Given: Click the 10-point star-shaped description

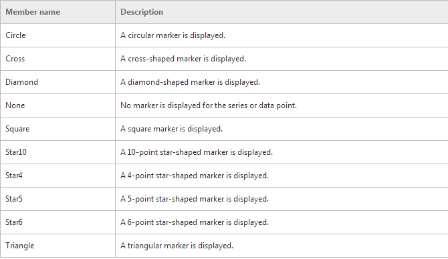Looking at the screenshot, I should coord(197,152).
